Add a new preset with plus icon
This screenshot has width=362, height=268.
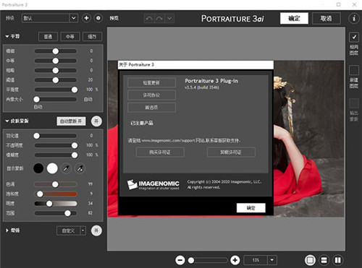[x=86, y=18]
